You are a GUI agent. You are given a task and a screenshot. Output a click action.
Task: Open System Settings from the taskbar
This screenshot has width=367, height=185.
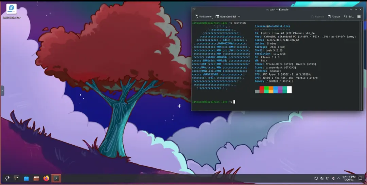pos(16,178)
